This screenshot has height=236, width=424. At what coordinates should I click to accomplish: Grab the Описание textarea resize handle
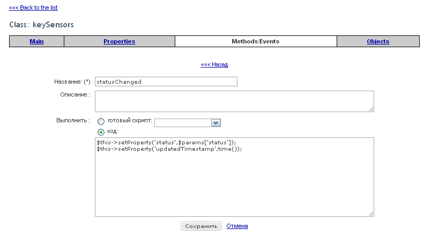click(x=371, y=109)
